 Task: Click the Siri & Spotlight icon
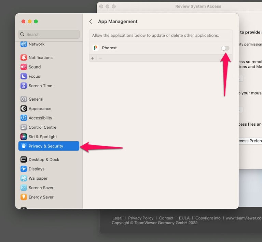click(24, 137)
